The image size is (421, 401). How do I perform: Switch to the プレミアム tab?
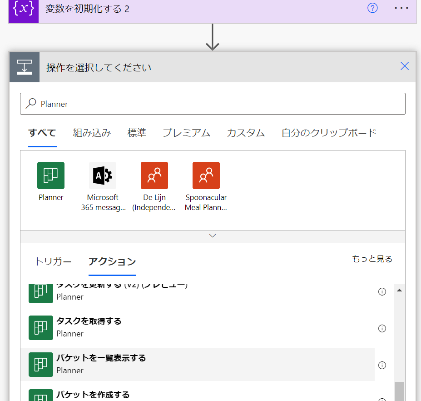[186, 133]
